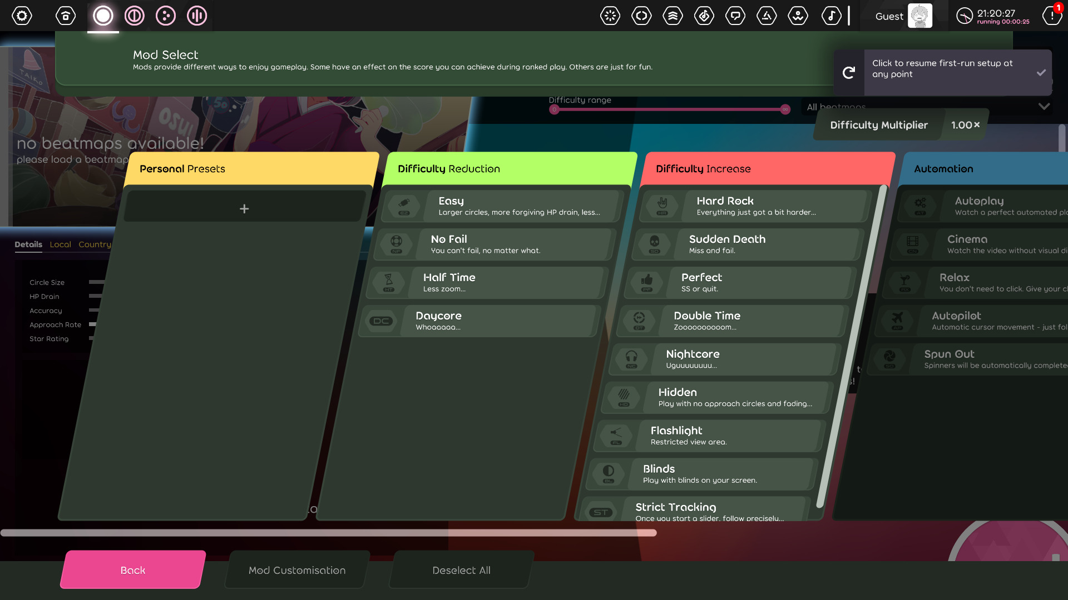Open the chat bubble icon

735,16
